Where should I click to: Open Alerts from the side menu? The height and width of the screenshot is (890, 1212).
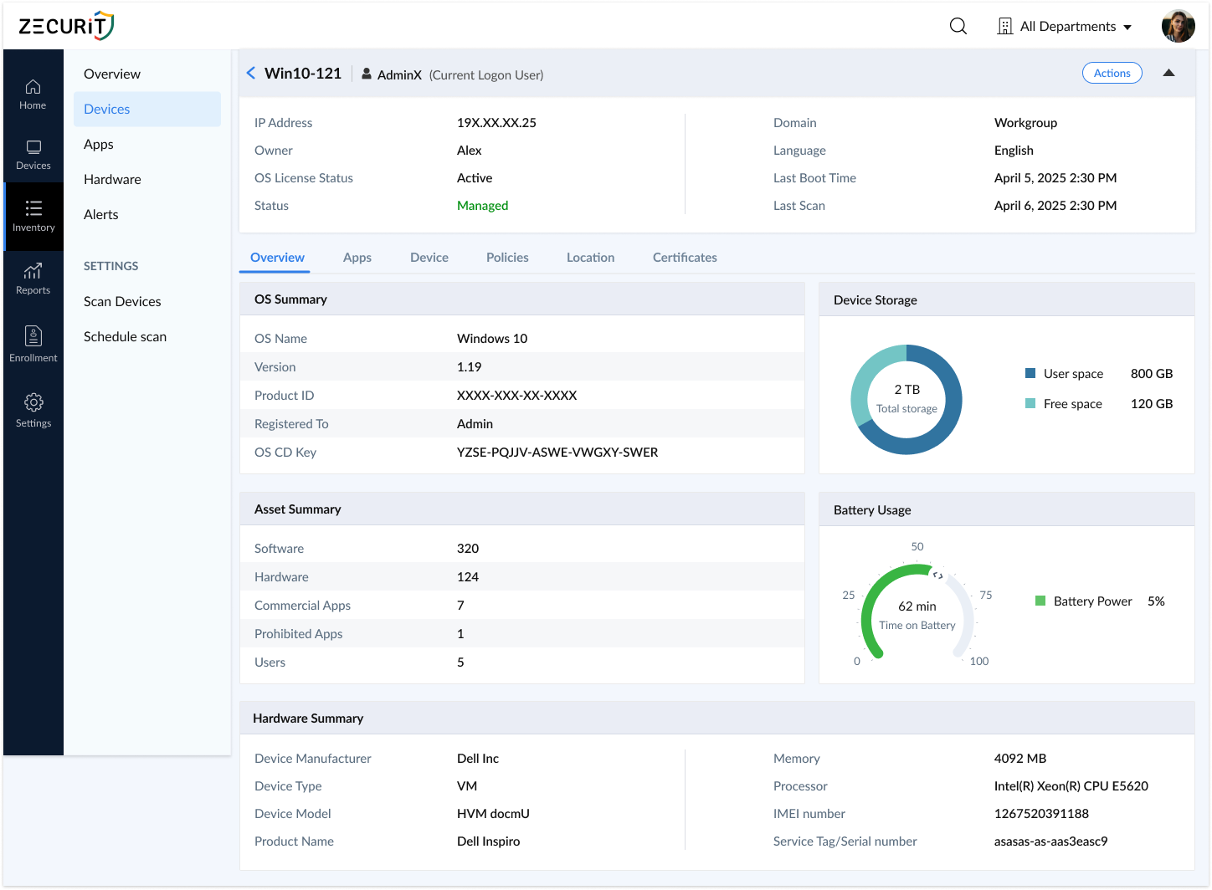tap(100, 214)
